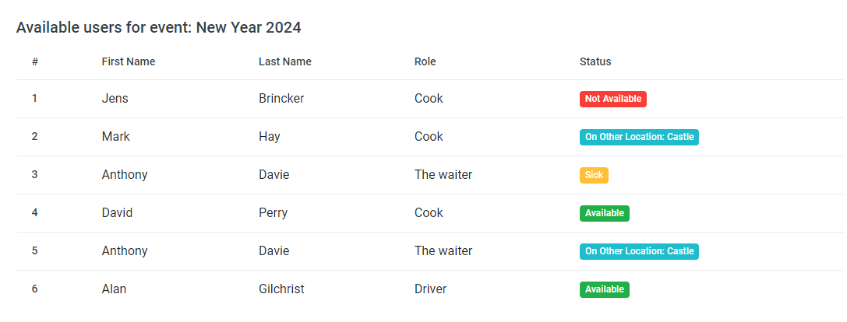Click the "Available" badge in David Perry's row
847x322 pixels.
click(604, 213)
